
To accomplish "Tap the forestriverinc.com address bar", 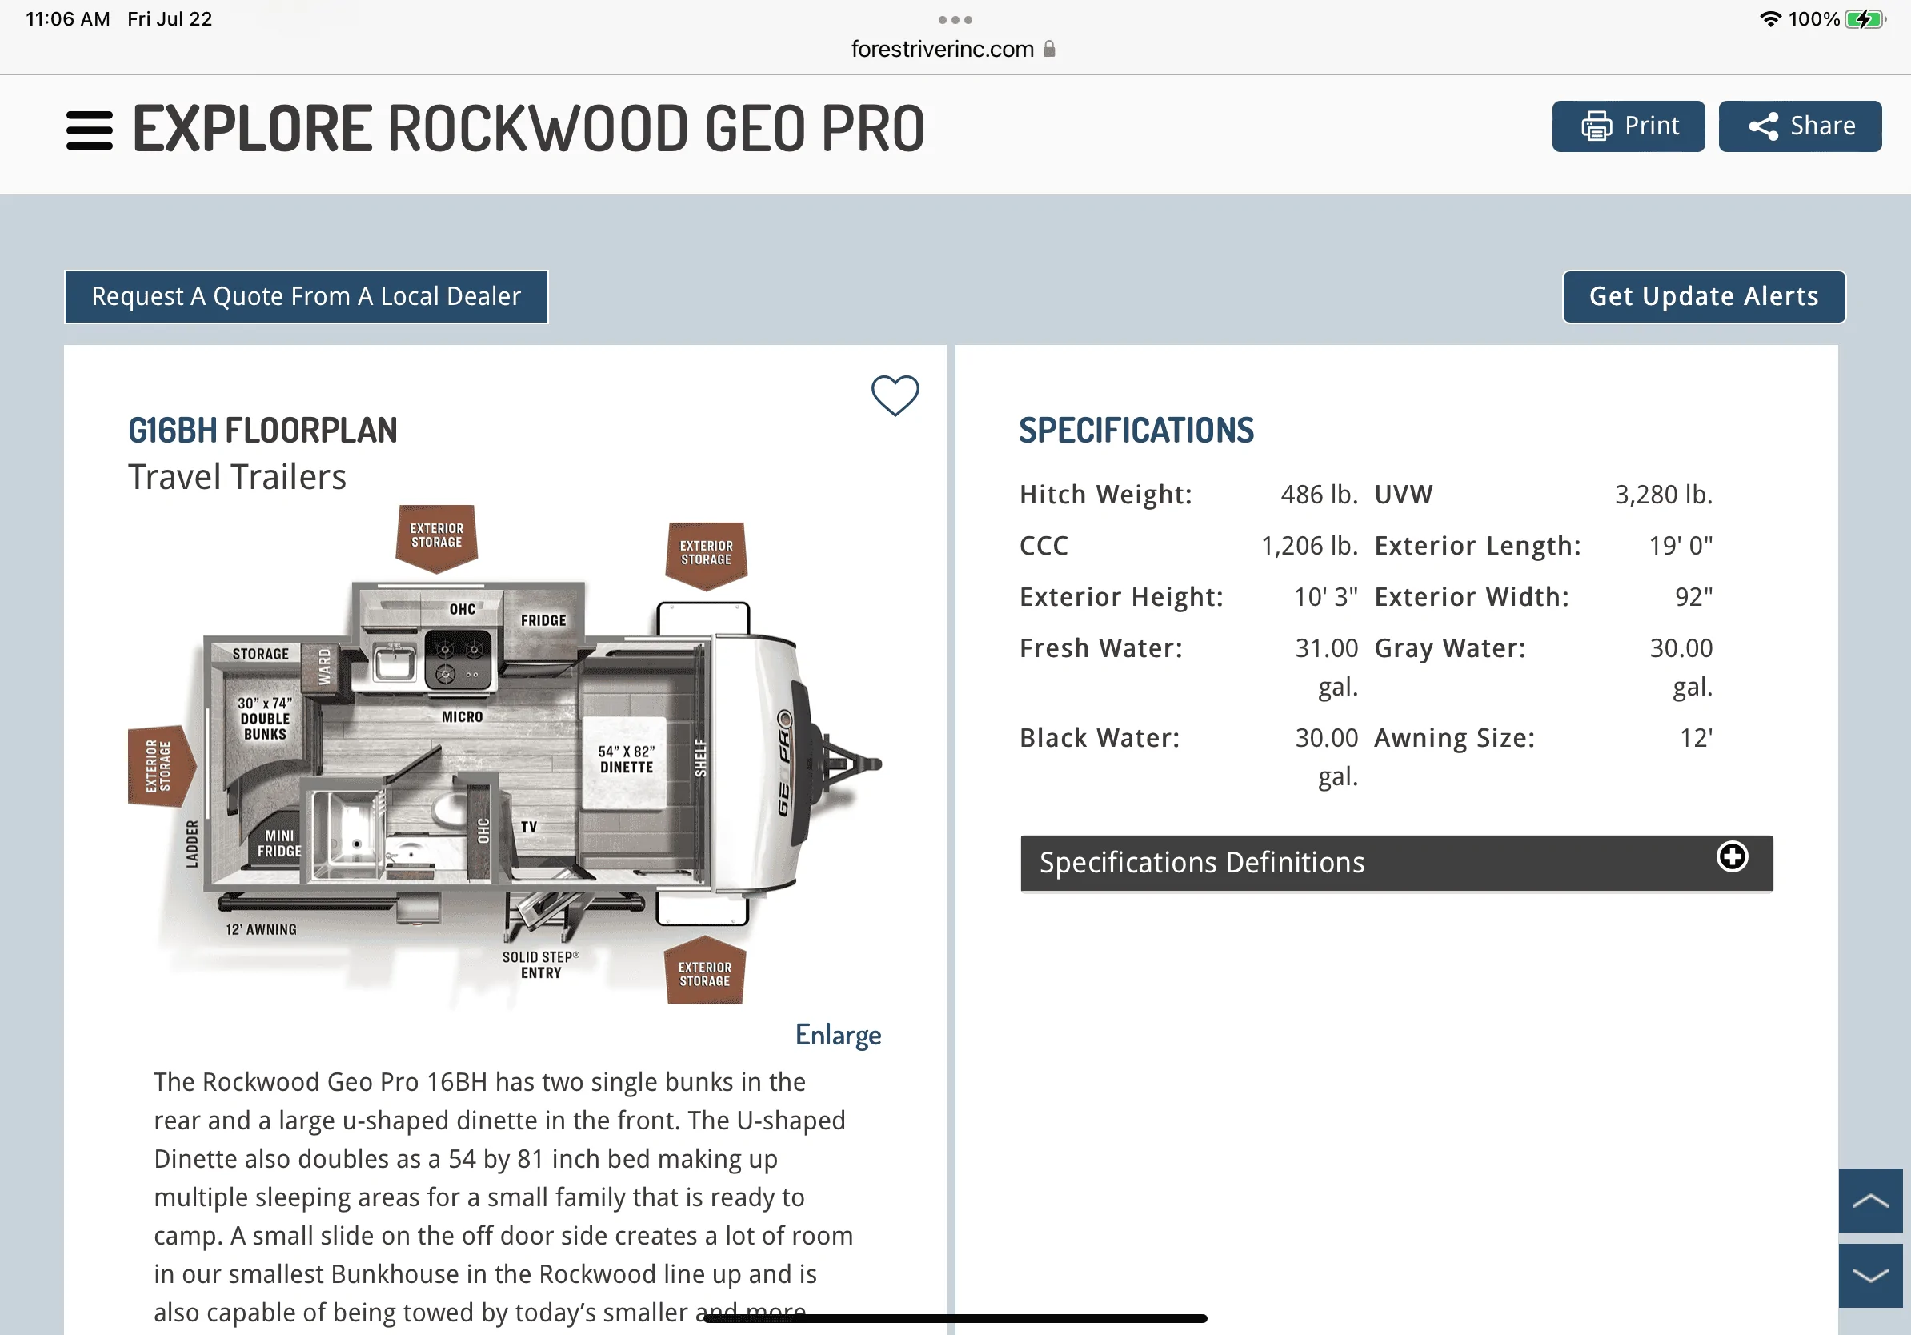I will [953, 49].
